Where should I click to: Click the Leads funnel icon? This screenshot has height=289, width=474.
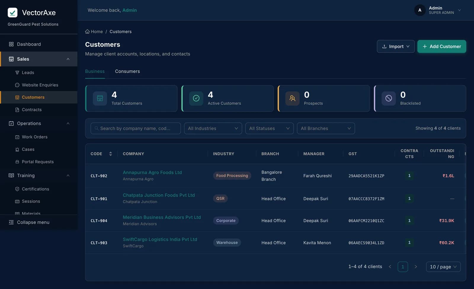click(x=17, y=73)
